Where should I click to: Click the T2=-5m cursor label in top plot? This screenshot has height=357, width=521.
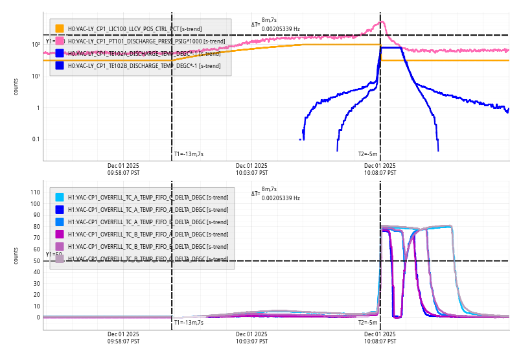coord(367,154)
